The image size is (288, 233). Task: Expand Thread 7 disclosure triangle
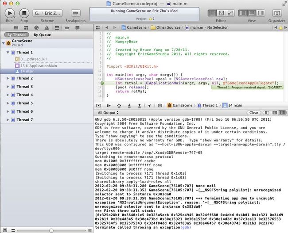(x=8, y=120)
